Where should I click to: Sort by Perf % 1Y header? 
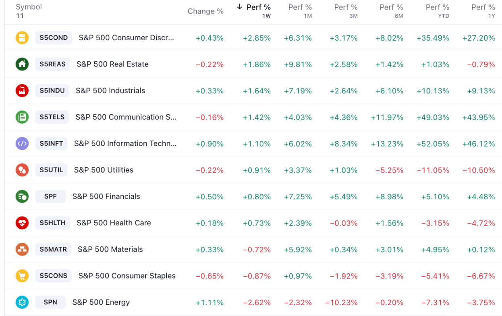click(483, 7)
